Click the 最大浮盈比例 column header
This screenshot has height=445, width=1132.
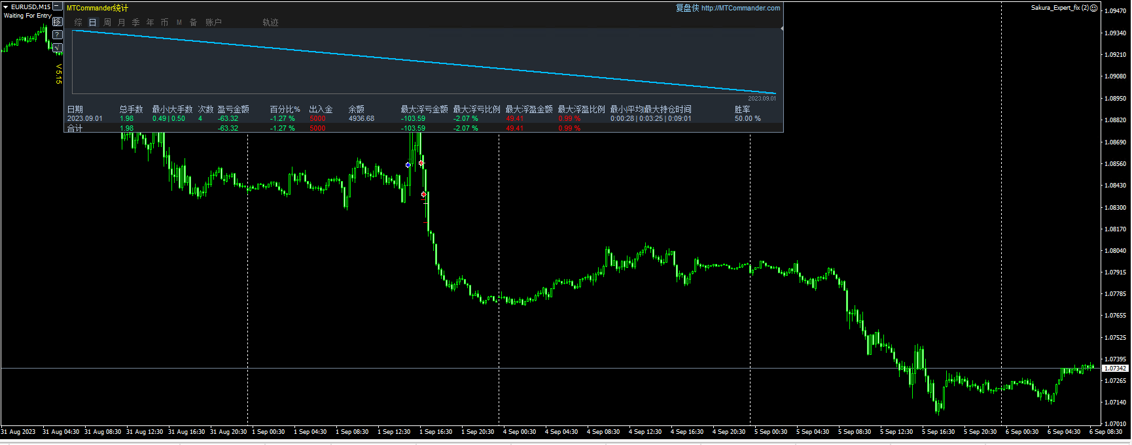coord(582,109)
